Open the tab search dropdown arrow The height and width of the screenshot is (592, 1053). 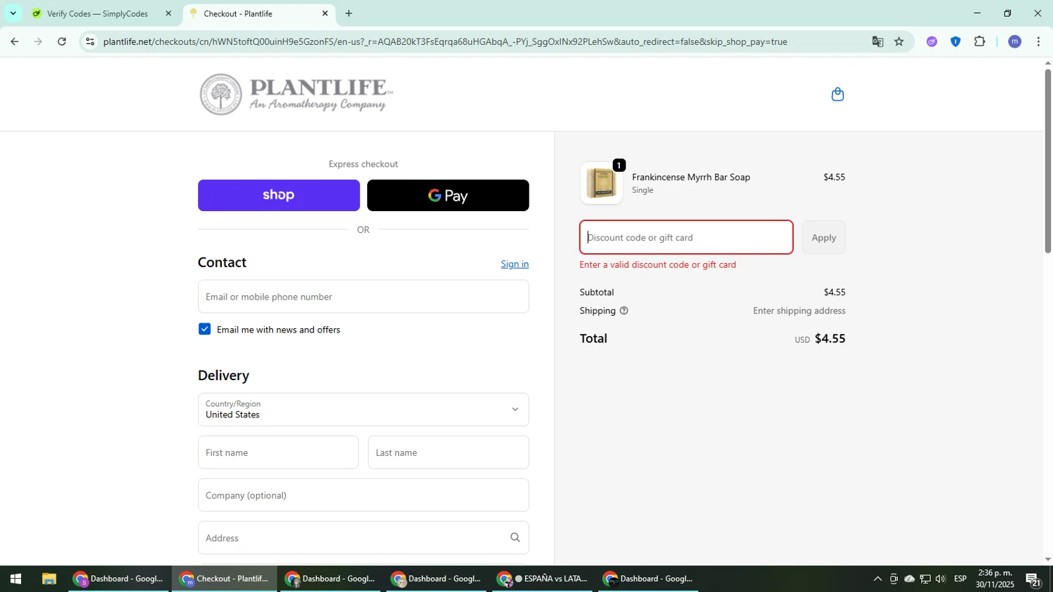[x=13, y=13]
